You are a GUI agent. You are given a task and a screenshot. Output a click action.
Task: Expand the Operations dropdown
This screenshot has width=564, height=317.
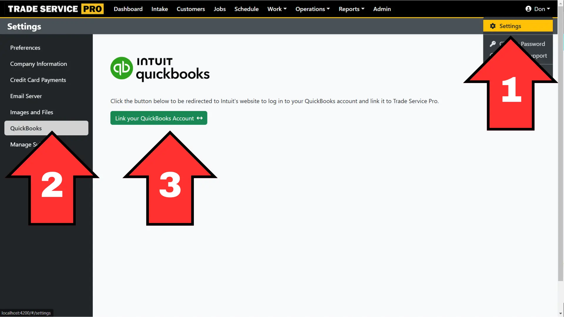(x=312, y=9)
